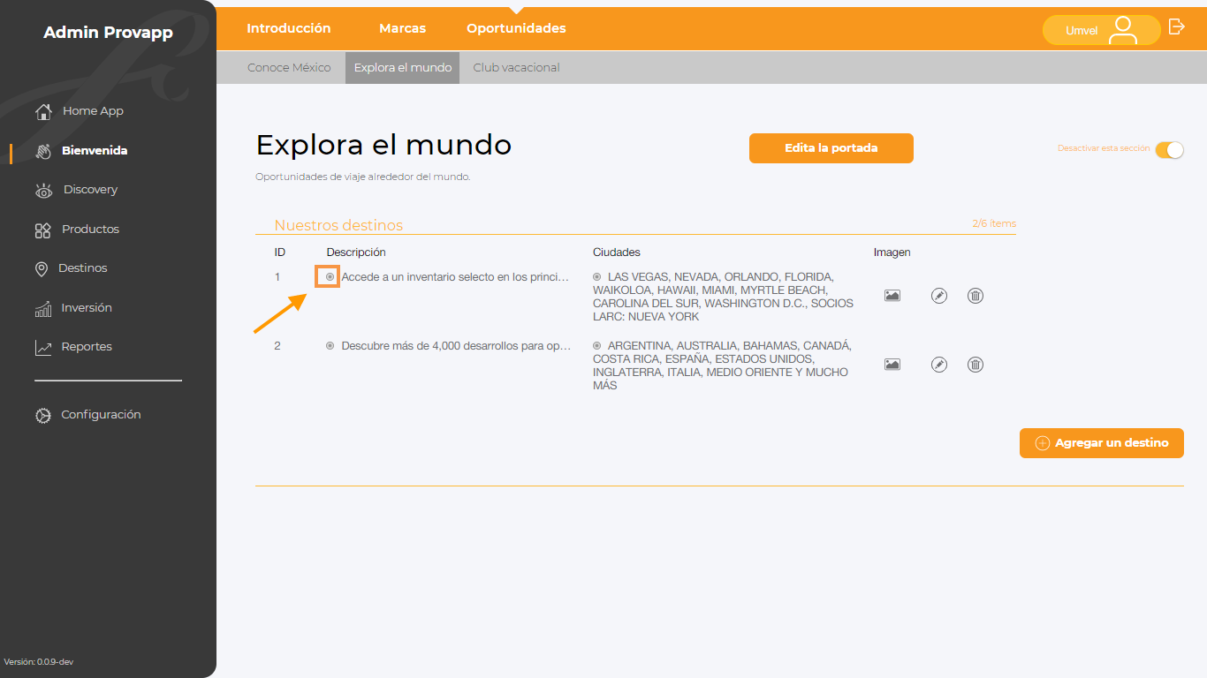Image resolution: width=1207 pixels, height=678 pixels.
Task: Click the gear icon beside Configuración
Action: tap(42, 415)
